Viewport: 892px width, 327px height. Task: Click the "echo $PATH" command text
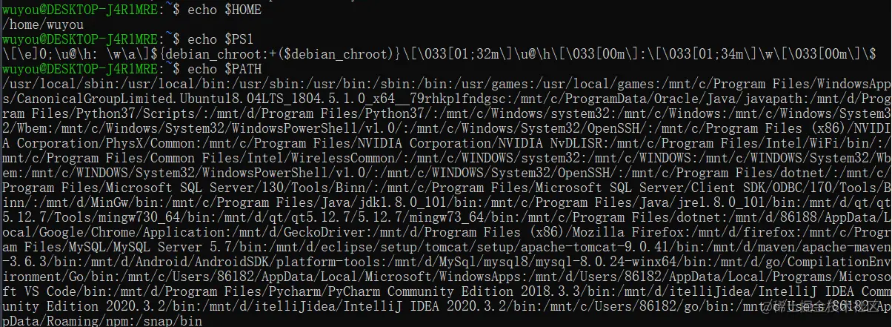click(224, 68)
